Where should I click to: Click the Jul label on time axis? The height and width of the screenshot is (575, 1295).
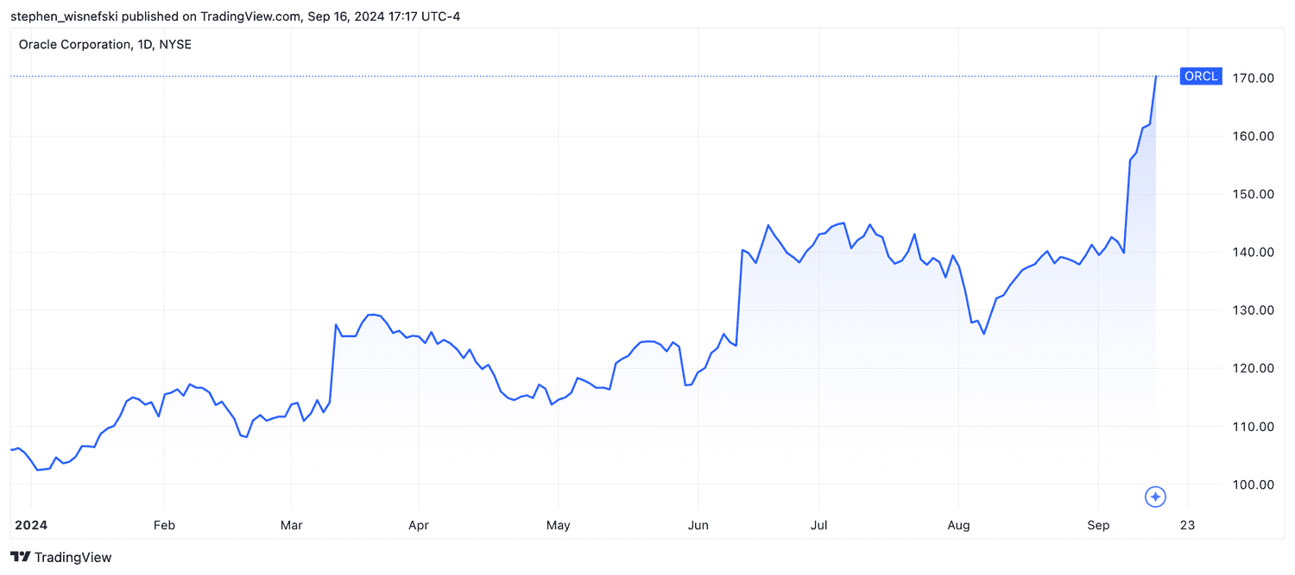pyautogui.click(x=820, y=525)
